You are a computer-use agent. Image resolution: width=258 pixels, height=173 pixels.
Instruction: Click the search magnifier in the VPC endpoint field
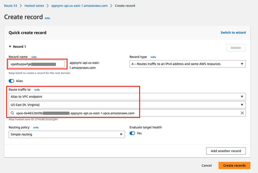(12, 113)
